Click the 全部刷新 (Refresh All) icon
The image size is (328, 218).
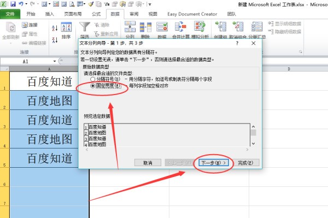(11, 28)
